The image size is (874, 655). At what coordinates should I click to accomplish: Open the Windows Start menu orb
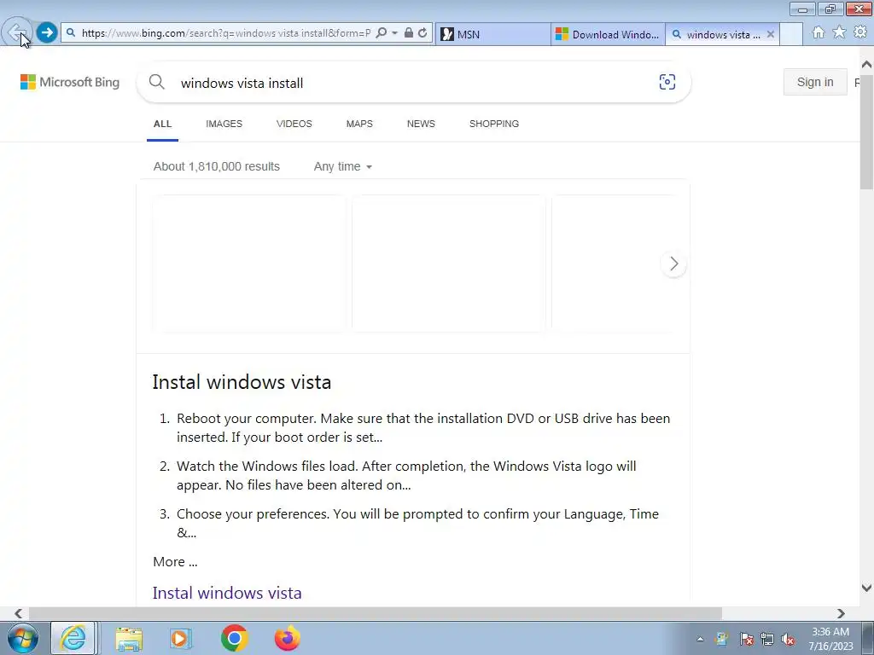click(x=23, y=638)
